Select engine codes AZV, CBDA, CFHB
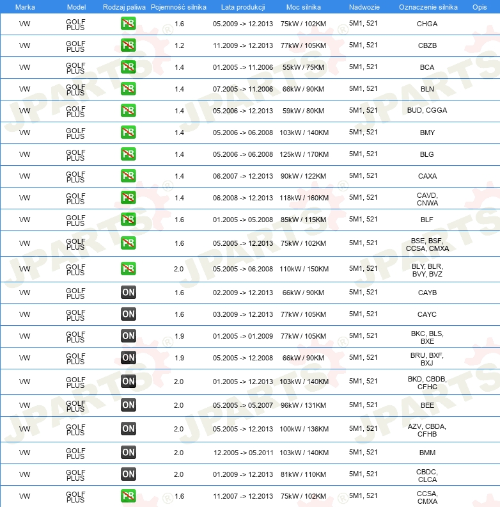 point(427,430)
